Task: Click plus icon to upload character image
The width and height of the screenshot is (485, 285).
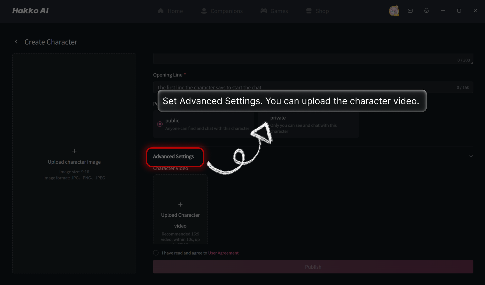Action: tap(74, 151)
